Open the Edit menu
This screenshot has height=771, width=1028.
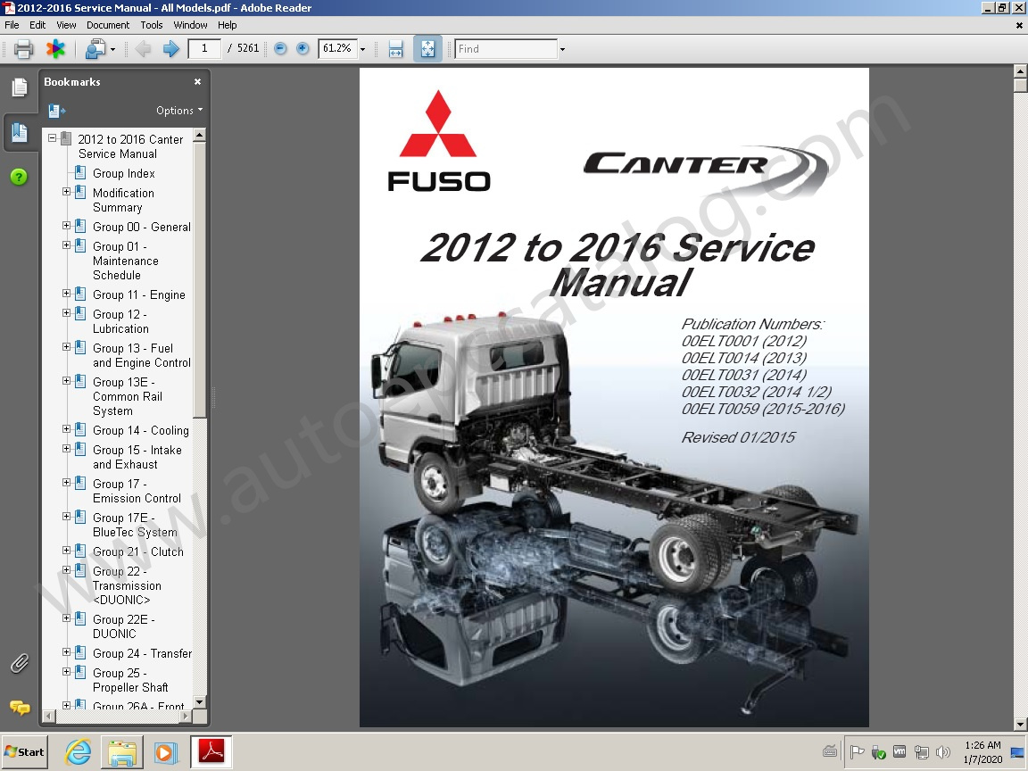click(37, 25)
